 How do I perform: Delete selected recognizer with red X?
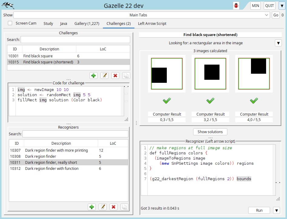point(114,207)
